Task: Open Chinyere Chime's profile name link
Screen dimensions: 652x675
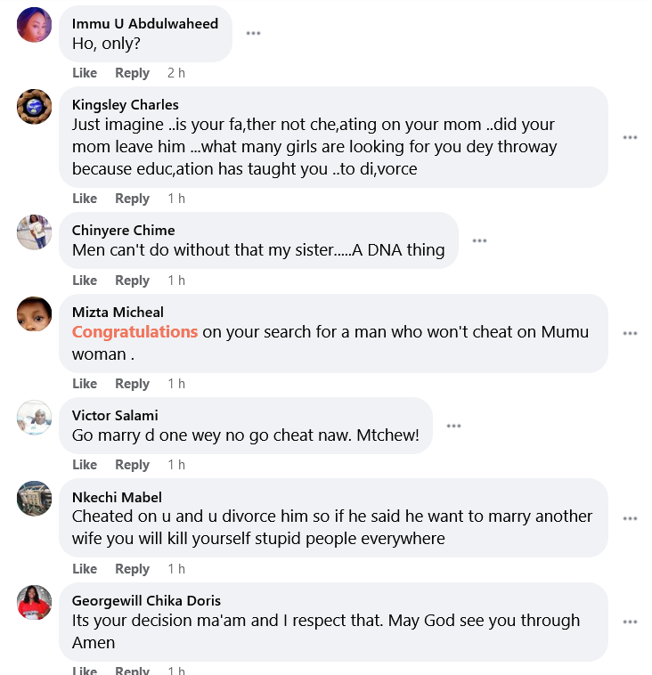Action: tap(123, 230)
